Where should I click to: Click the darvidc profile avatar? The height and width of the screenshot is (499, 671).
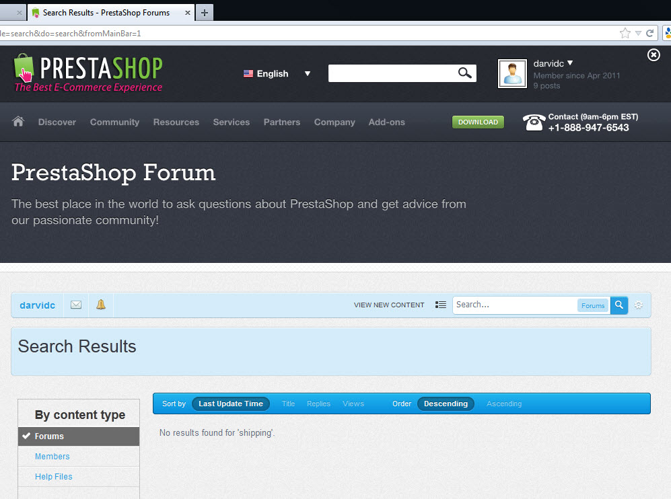[512, 73]
